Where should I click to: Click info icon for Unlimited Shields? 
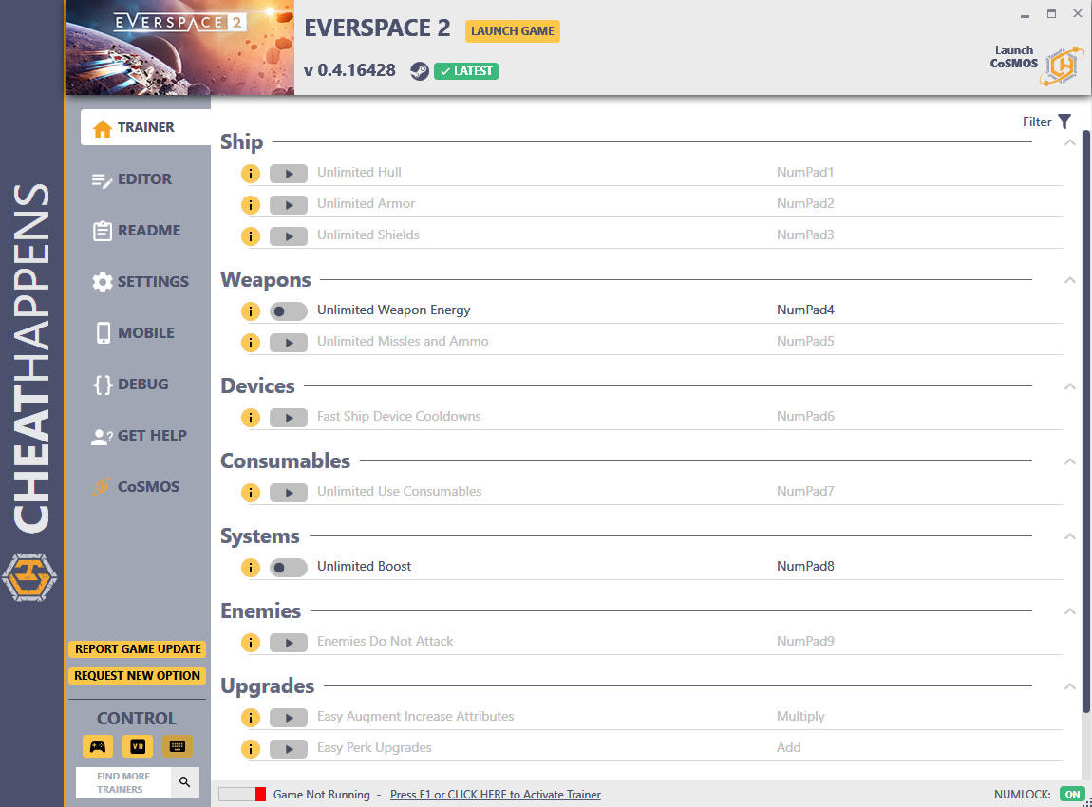251,236
